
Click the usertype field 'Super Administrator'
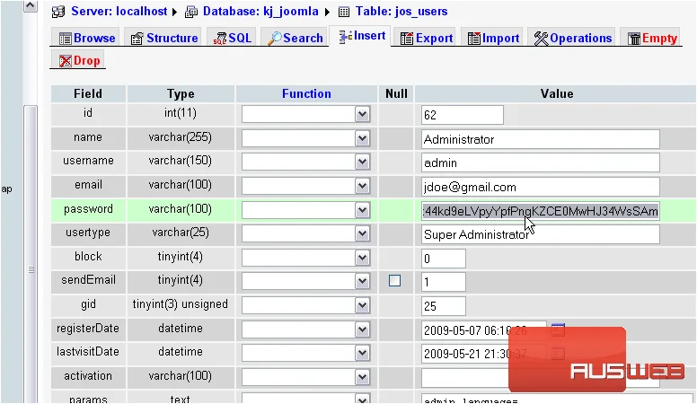(x=541, y=234)
